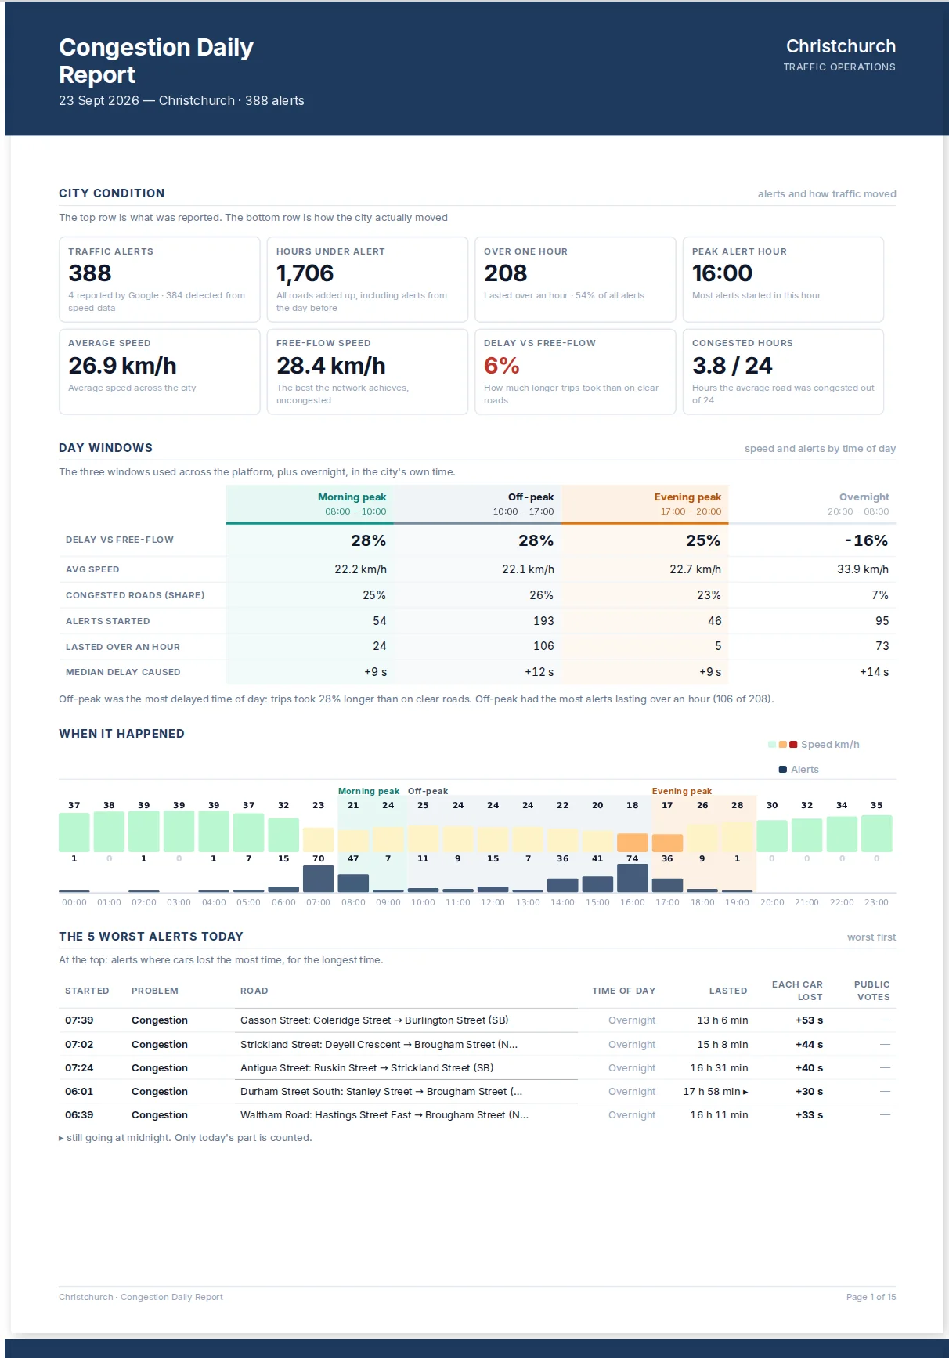The image size is (949, 1358).
Task: Select the Traffic Alerts card showing 388
Action: pyautogui.click(x=160, y=280)
